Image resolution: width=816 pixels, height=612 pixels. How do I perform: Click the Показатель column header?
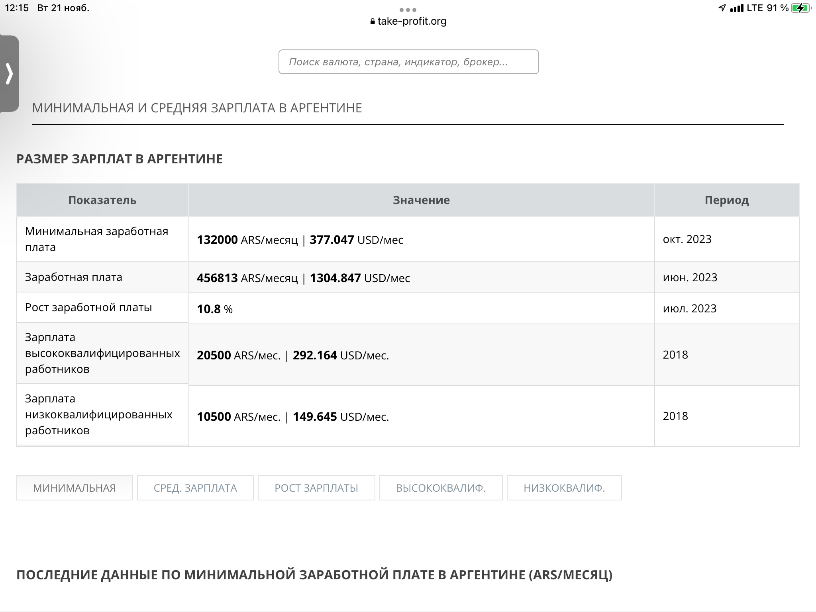(102, 200)
